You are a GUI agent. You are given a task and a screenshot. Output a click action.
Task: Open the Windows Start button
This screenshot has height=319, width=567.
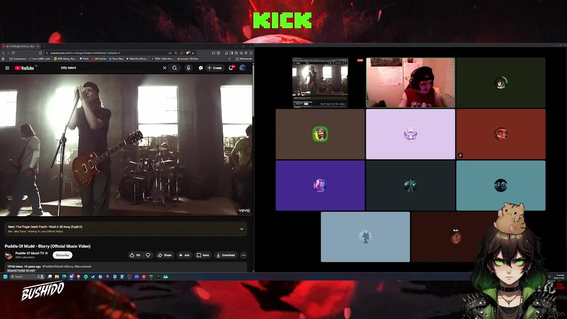pos(5,276)
